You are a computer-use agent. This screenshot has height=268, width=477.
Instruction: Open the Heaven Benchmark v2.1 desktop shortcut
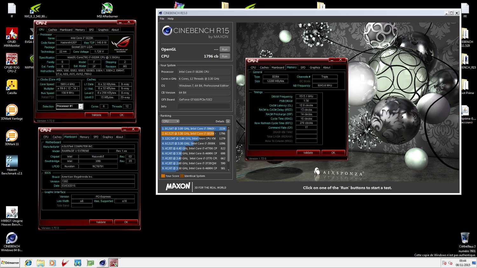coord(12,165)
